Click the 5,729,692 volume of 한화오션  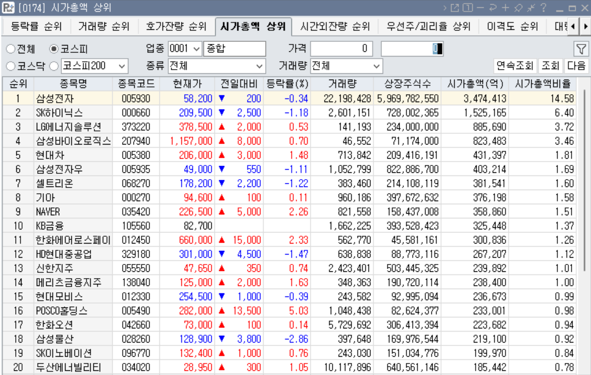pyautogui.click(x=349, y=325)
